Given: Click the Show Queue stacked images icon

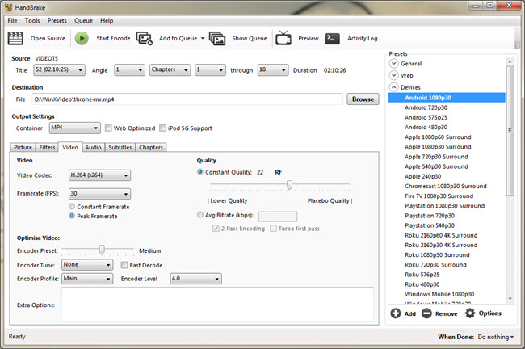Looking at the screenshot, I should pyautogui.click(x=217, y=38).
